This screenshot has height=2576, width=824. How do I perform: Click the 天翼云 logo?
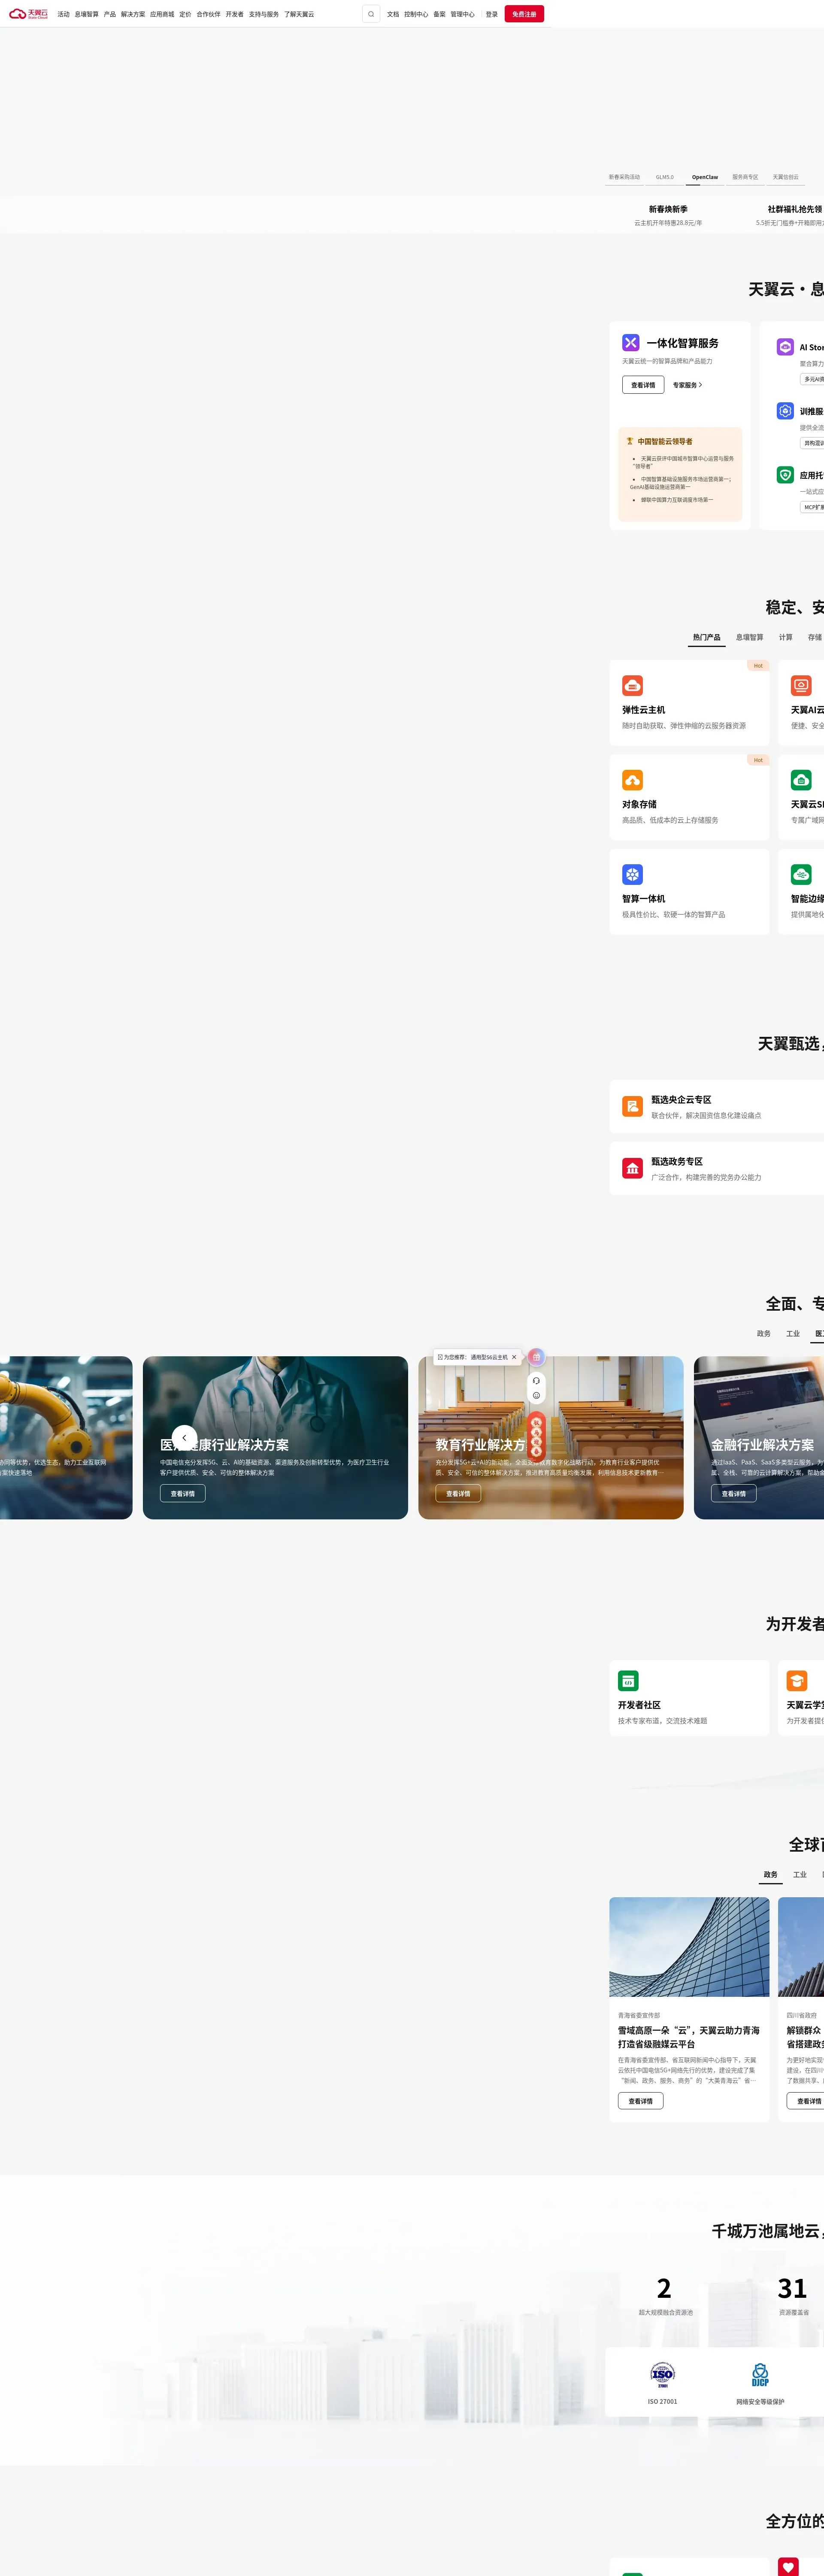tap(28, 14)
